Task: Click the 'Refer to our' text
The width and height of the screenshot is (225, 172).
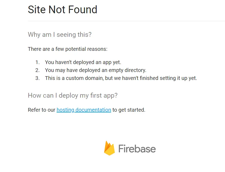Action: coord(42,110)
